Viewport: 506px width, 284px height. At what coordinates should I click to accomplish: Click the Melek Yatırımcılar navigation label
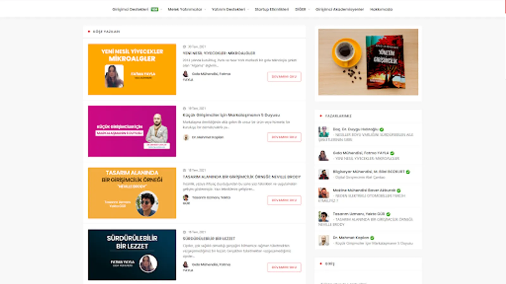[x=185, y=9]
